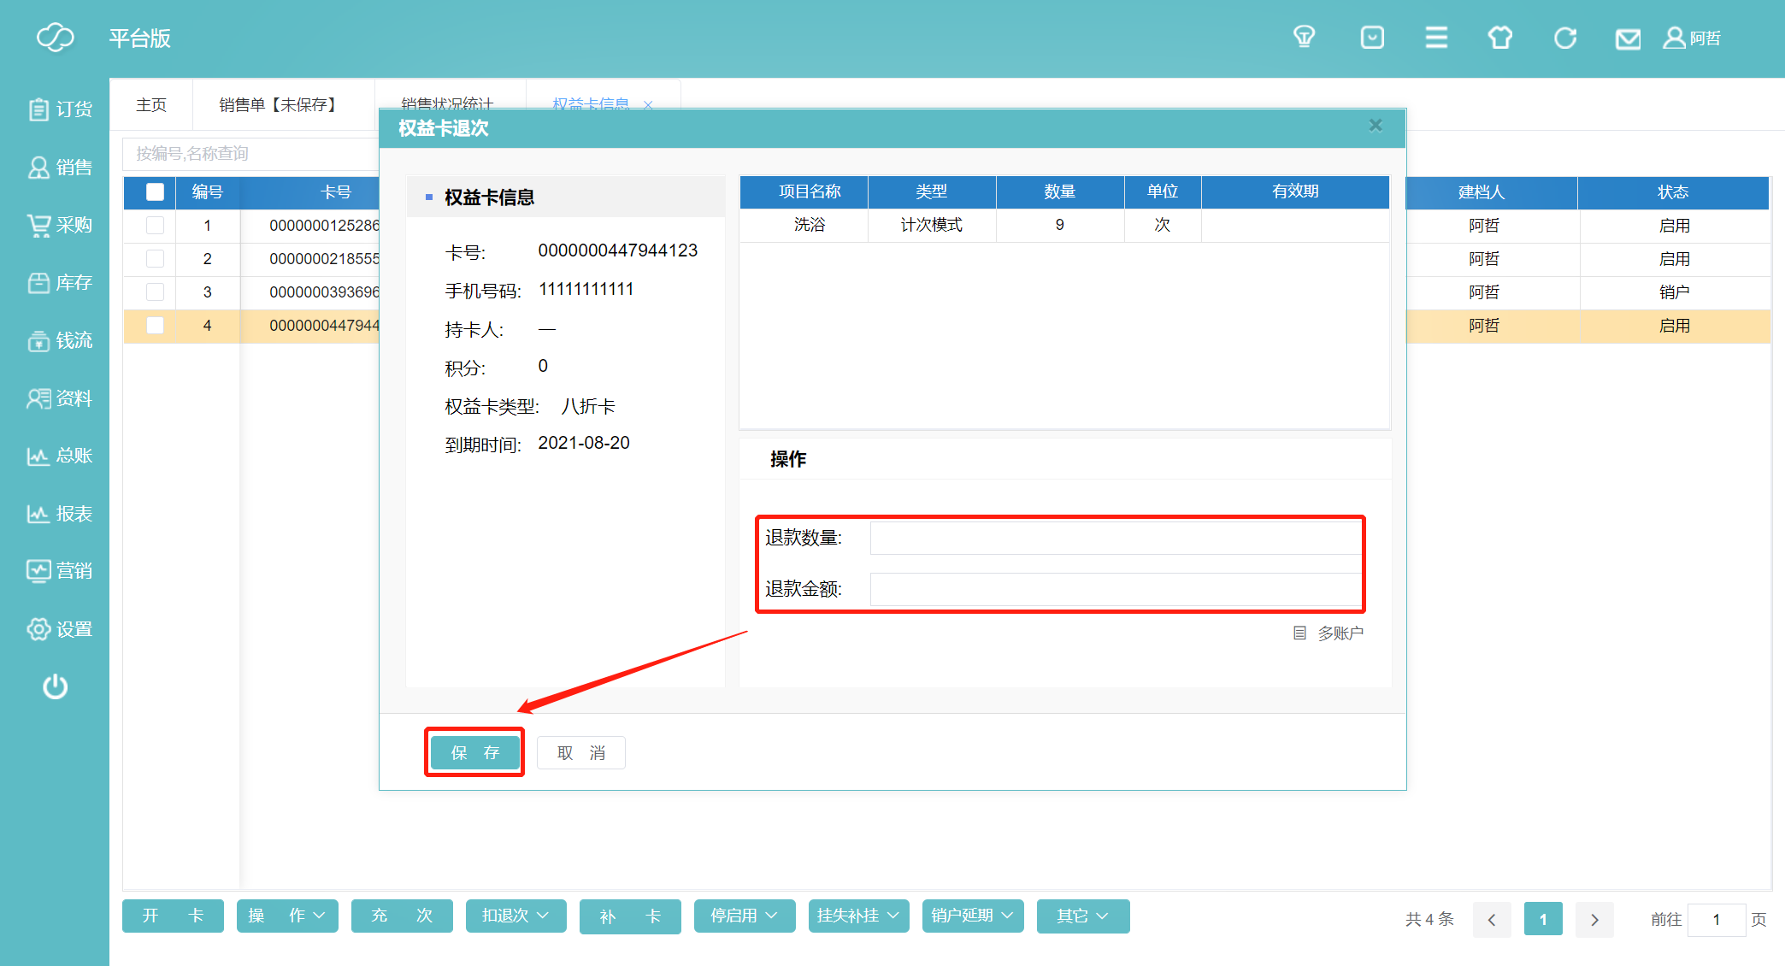The width and height of the screenshot is (1785, 966).
Task: Expand the 其它 dropdown button
Action: tap(1082, 916)
